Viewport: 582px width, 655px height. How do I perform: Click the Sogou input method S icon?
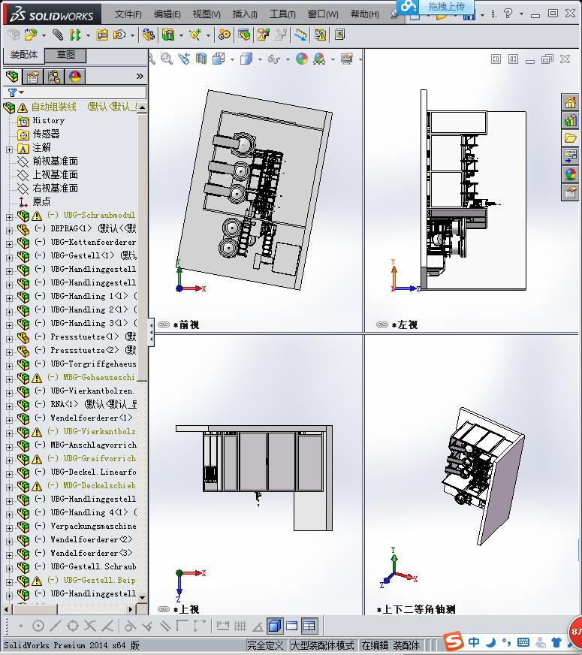(x=454, y=641)
